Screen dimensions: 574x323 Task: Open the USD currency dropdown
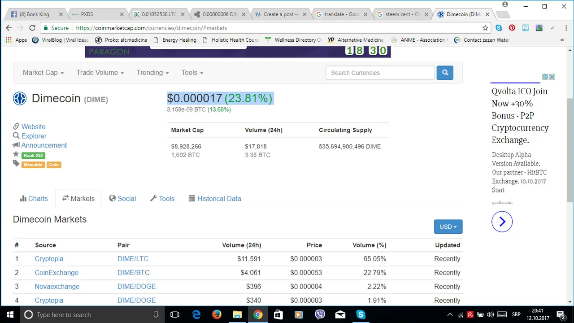click(x=448, y=227)
